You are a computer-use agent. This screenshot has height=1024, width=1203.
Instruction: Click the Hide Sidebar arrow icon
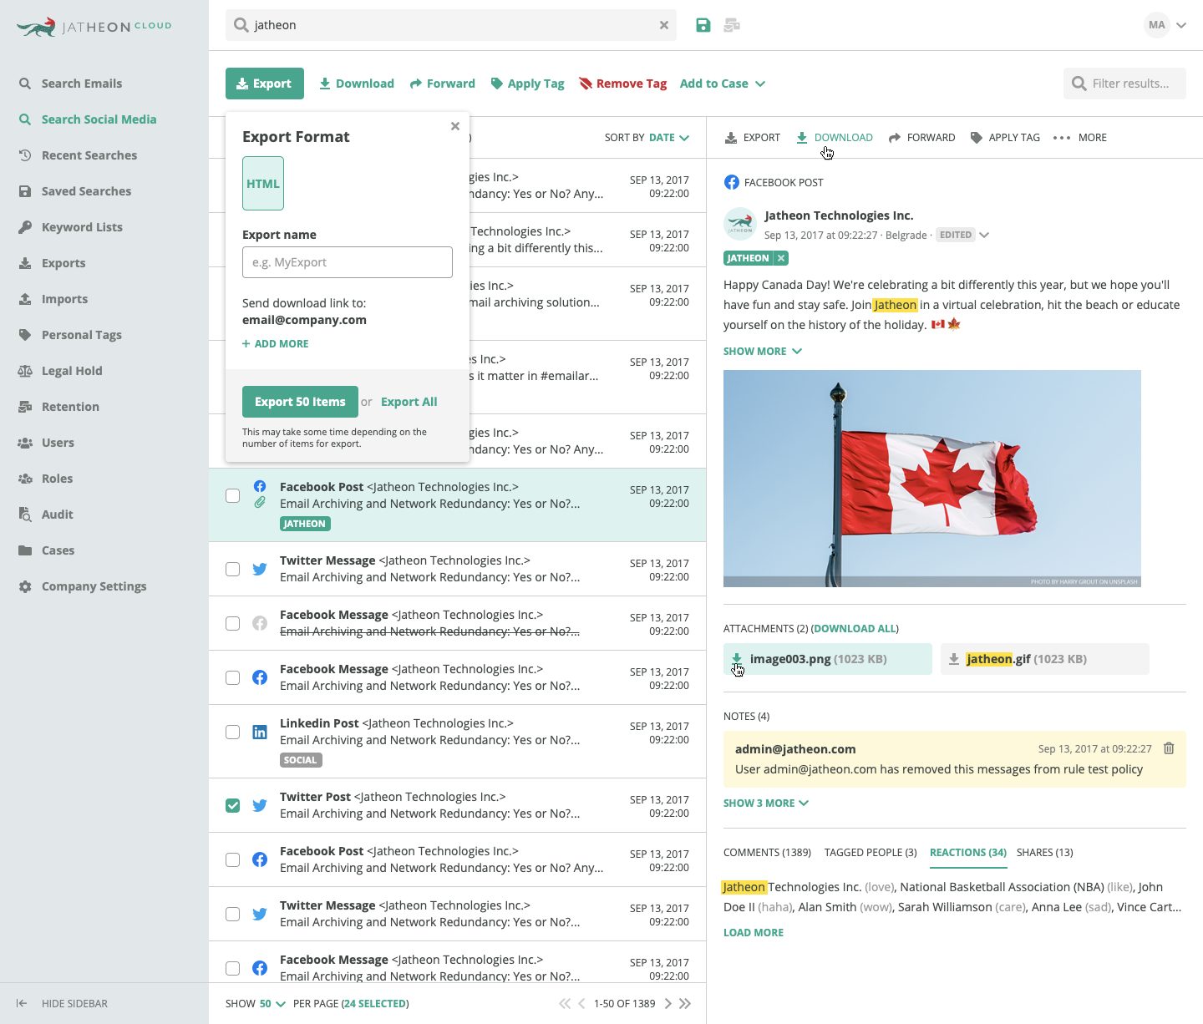(x=22, y=1003)
